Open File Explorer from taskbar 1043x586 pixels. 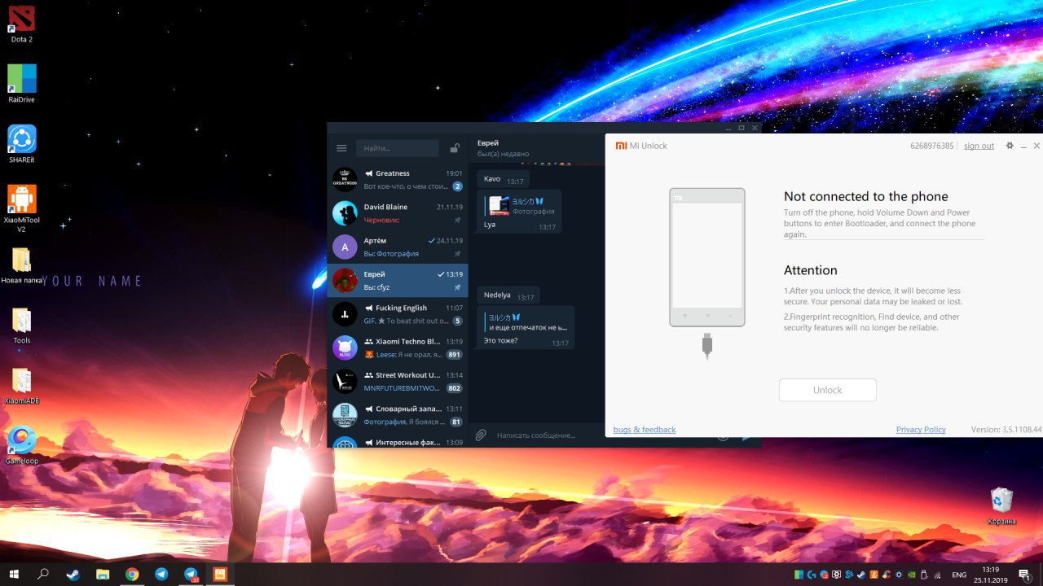click(102, 574)
